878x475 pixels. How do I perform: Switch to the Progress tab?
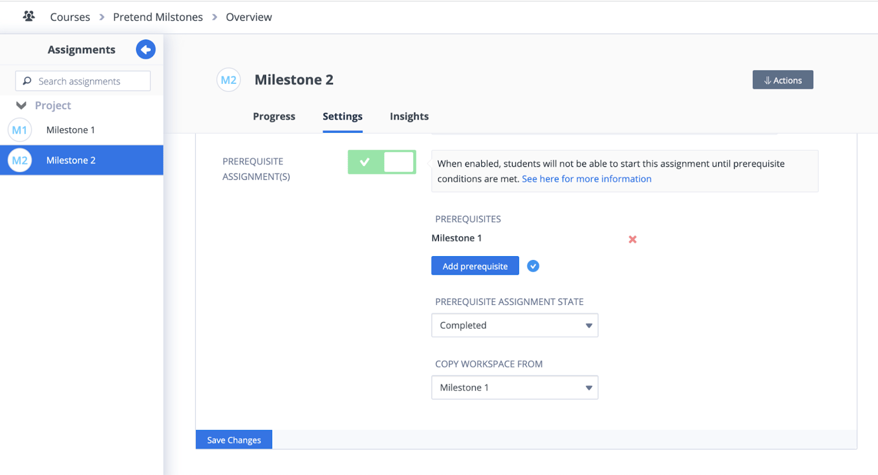[274, 116]
